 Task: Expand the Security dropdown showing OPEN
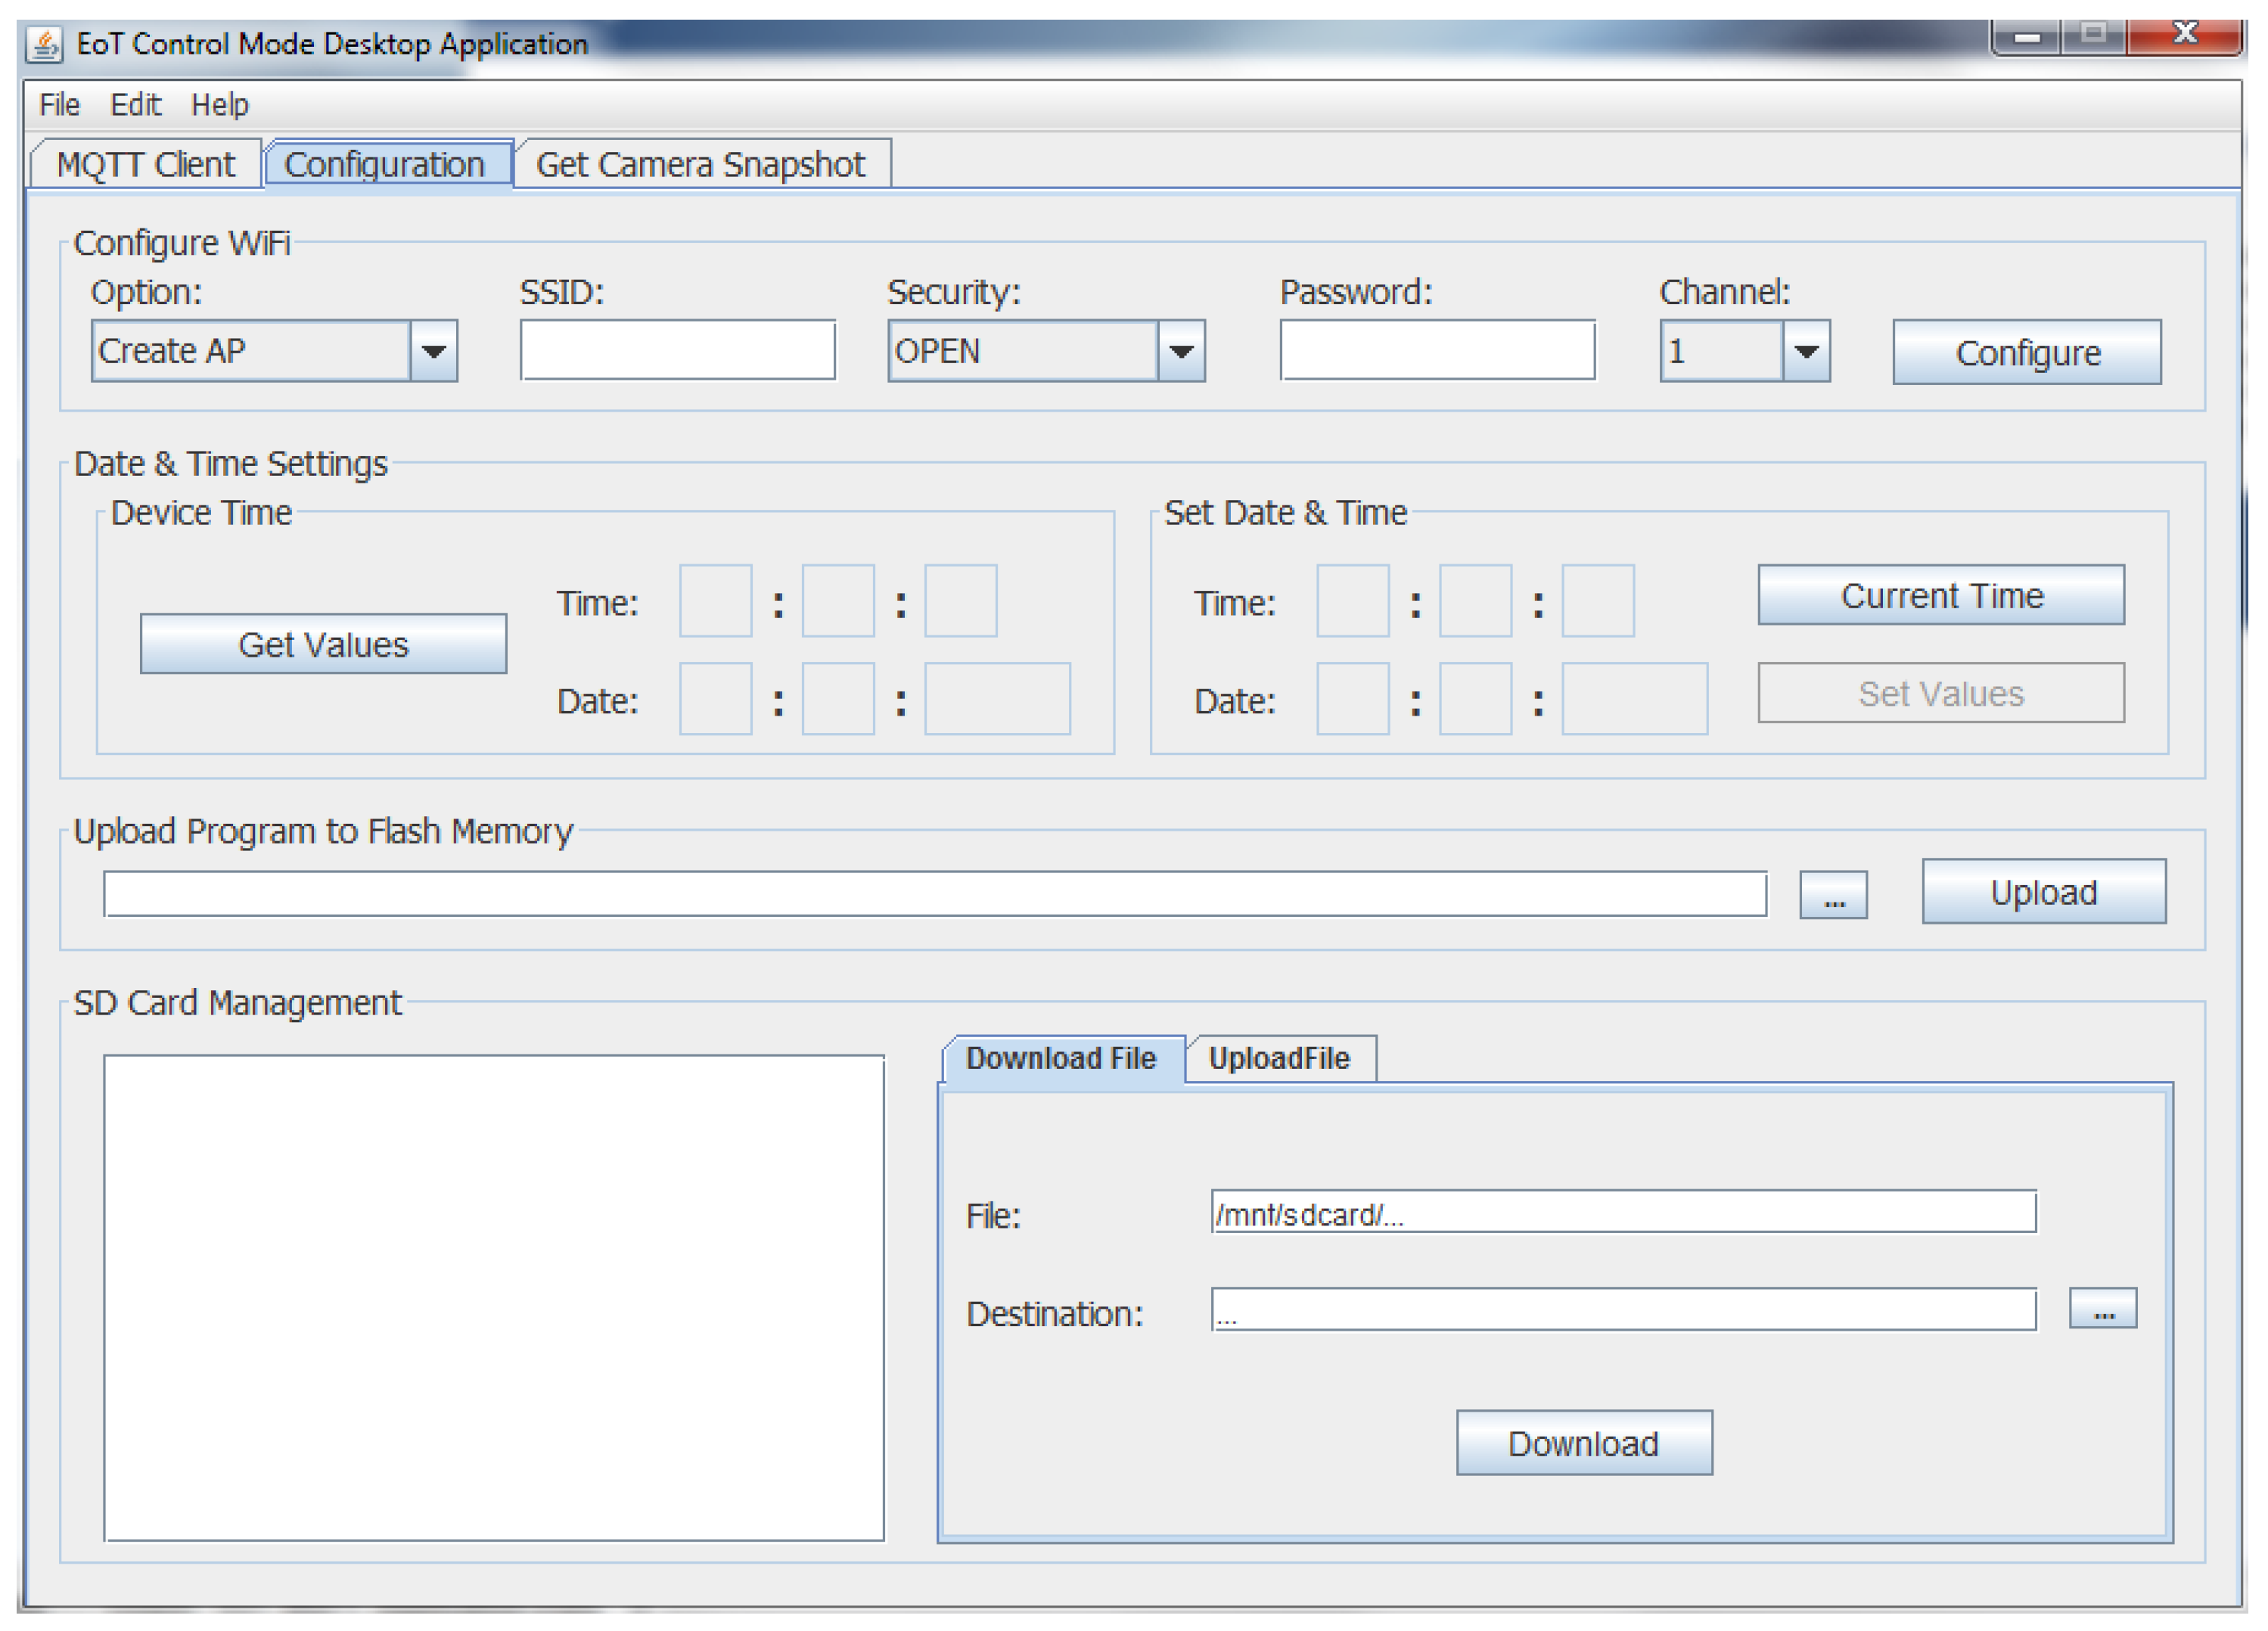(1180, 351)
